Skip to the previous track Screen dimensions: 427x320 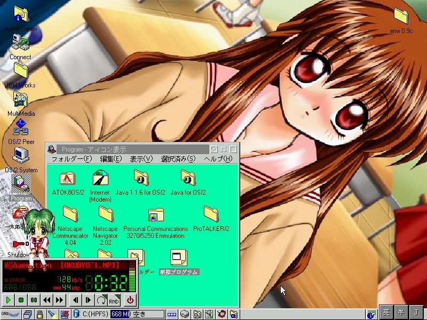coord(75,300)
